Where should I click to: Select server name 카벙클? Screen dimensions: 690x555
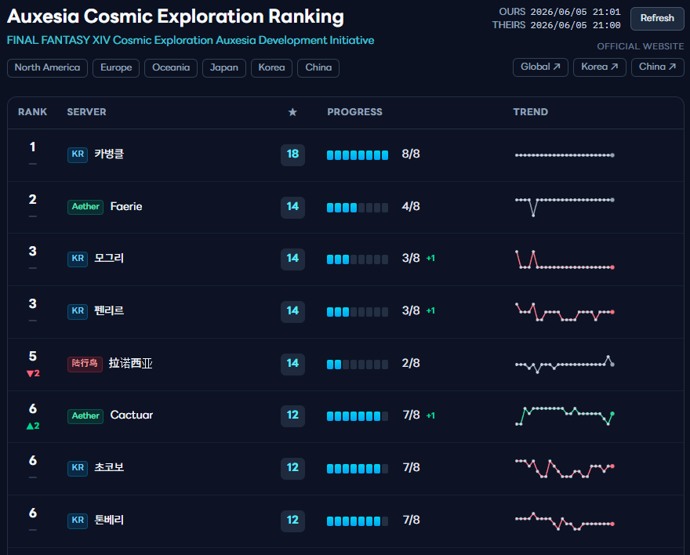(x=109, y=154)
